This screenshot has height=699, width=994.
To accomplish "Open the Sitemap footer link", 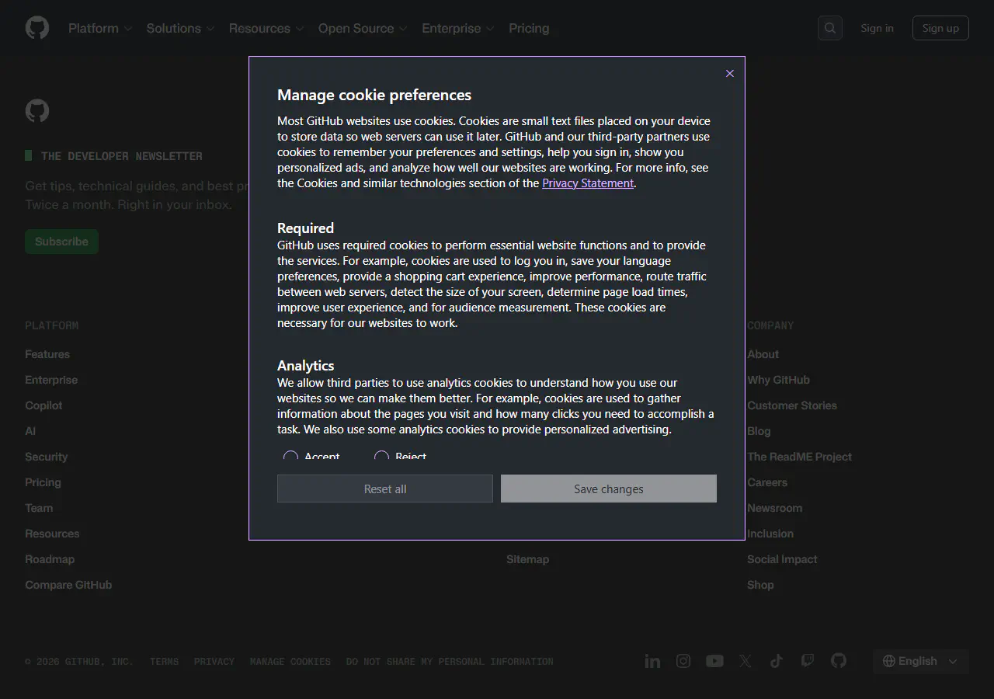I will (x=527, y=559).
